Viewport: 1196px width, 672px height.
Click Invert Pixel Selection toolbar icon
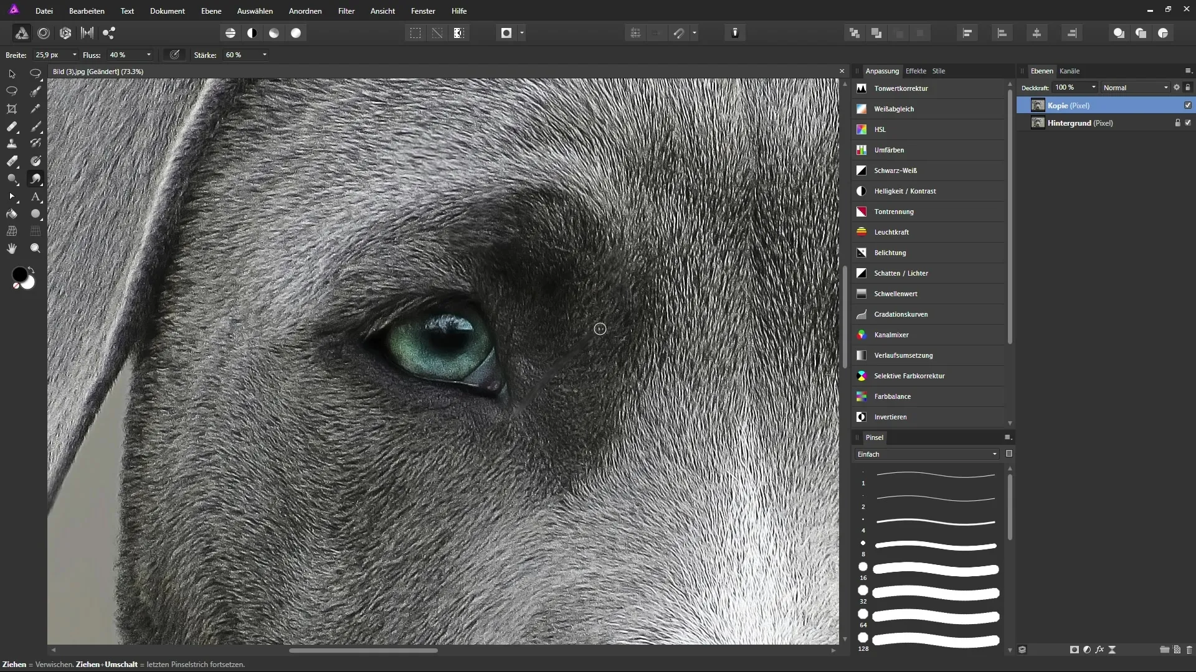click(459, 33)
